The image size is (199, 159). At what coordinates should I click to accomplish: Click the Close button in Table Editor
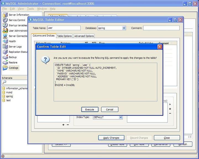pyautogui.click(x=167, y=138)
